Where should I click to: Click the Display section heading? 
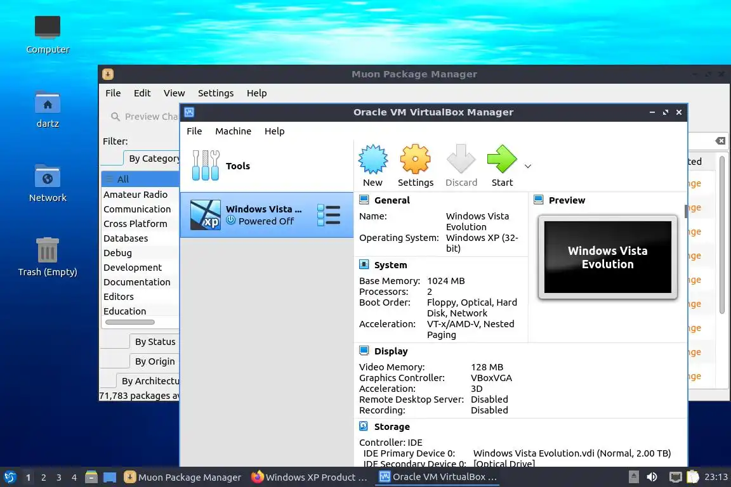[x=391, y=351]
